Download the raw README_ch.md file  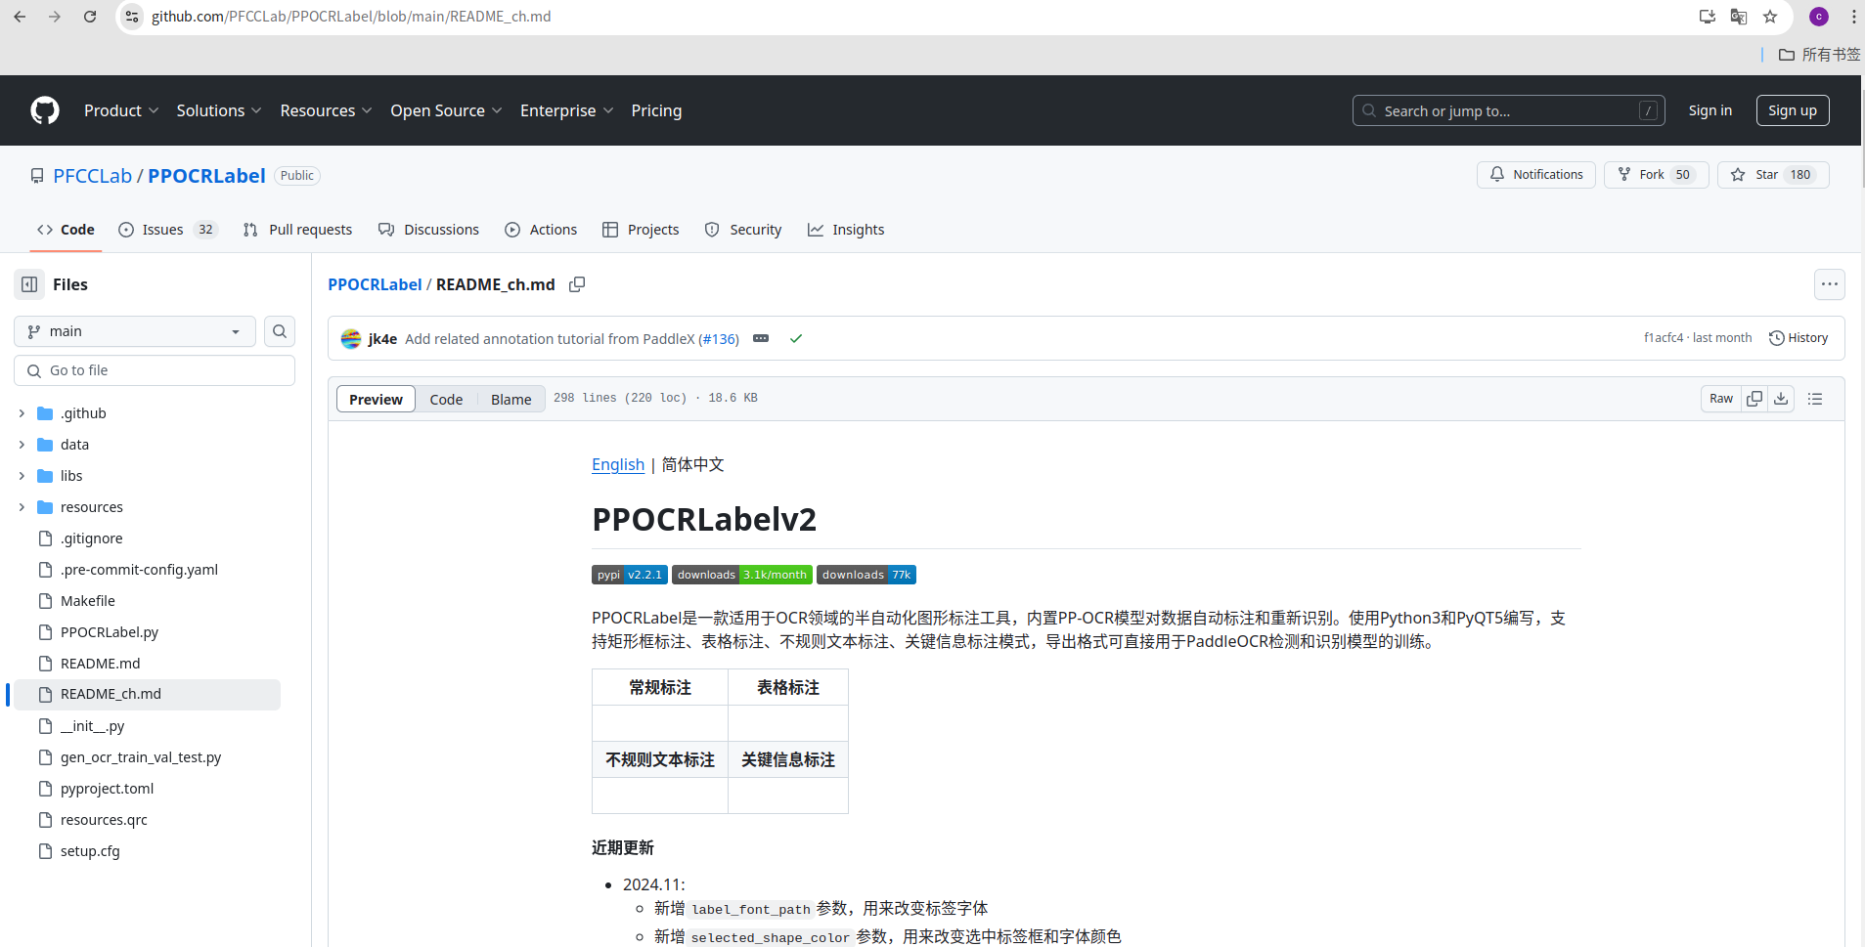(x=1782, y=398)
